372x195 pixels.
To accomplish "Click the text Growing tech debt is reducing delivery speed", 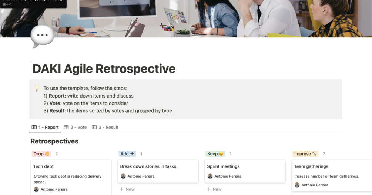I will click(68, 179).
